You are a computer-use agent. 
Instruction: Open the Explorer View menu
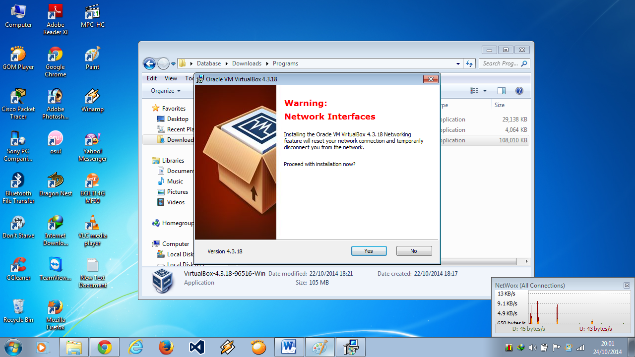[171, 78]
